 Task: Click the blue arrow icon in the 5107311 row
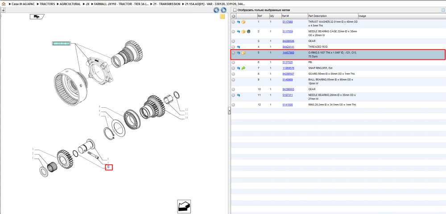point(238,95)
